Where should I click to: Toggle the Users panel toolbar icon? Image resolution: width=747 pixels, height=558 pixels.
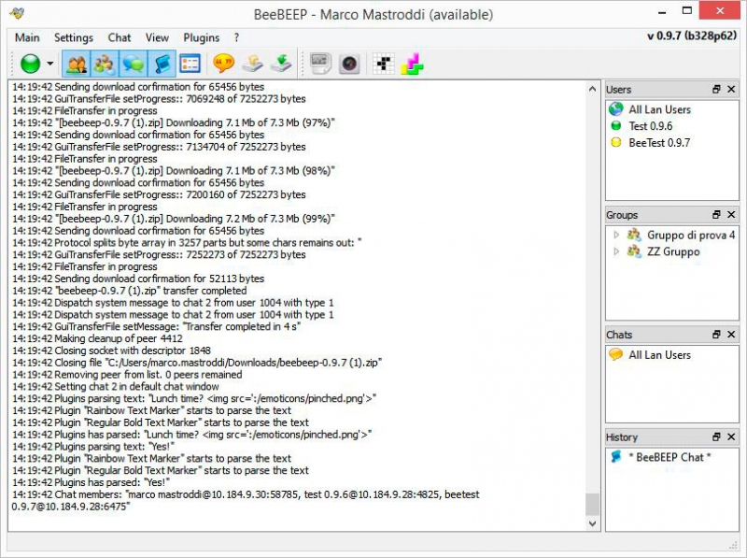coord(77,64)
